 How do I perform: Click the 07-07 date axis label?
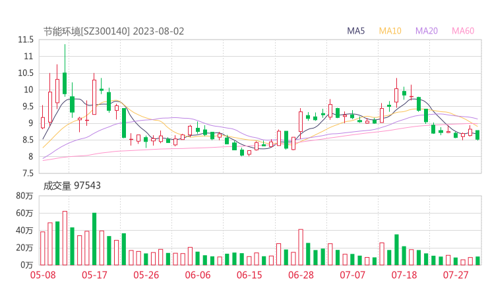[x=352, y=275]
